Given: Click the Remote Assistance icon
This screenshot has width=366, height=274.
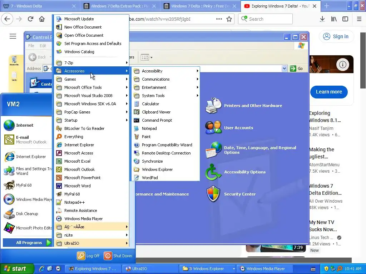Looking at the screenshot, I should (59, 210).
